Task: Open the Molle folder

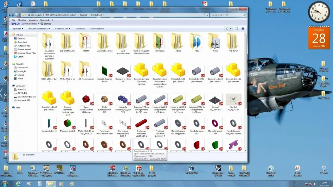Action: [x=178, y=42]
